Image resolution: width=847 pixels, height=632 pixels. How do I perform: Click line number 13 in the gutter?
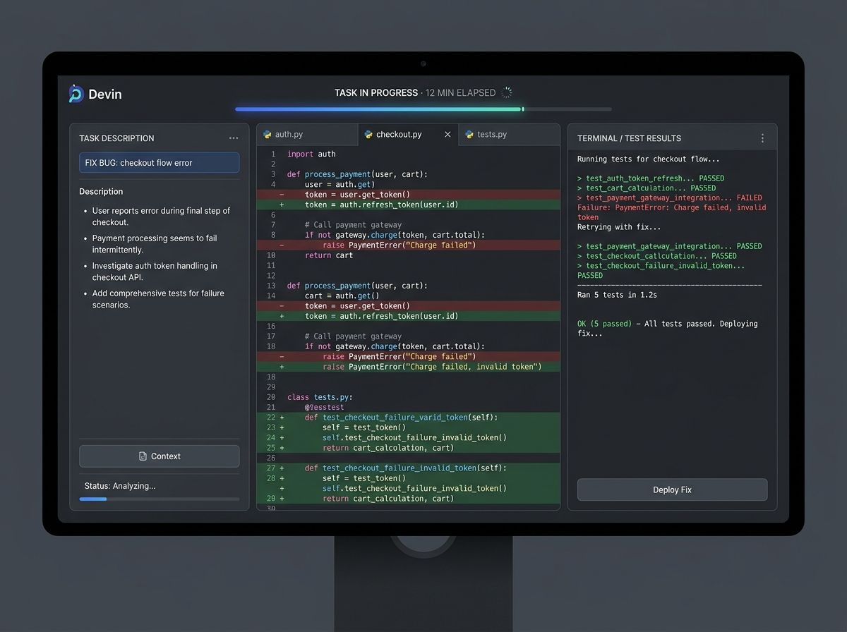271,286
